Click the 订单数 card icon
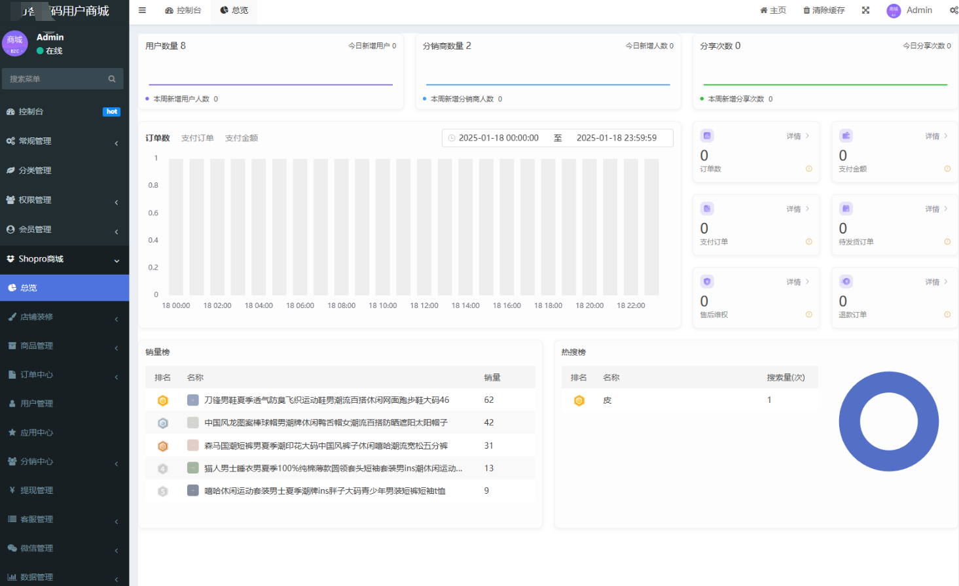The height and width of the screenshot is (586, 959). click(707, 136)
